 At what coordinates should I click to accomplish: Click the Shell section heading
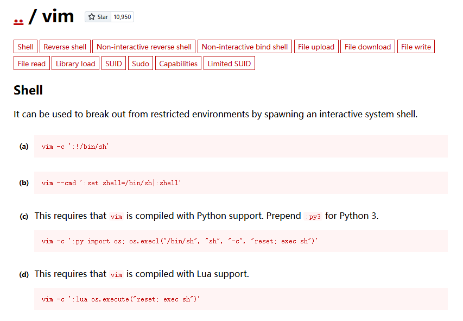click(28, 90)
